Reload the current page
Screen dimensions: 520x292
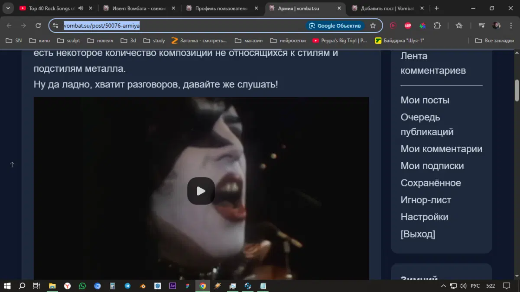tap(38, 26)
